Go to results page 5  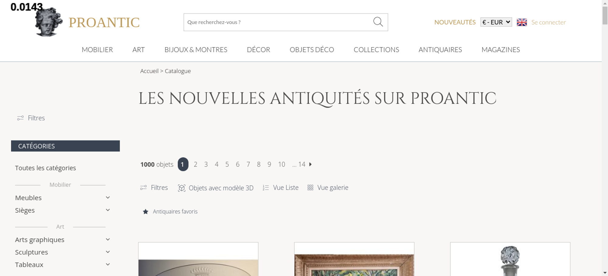(x=227, y=164)
